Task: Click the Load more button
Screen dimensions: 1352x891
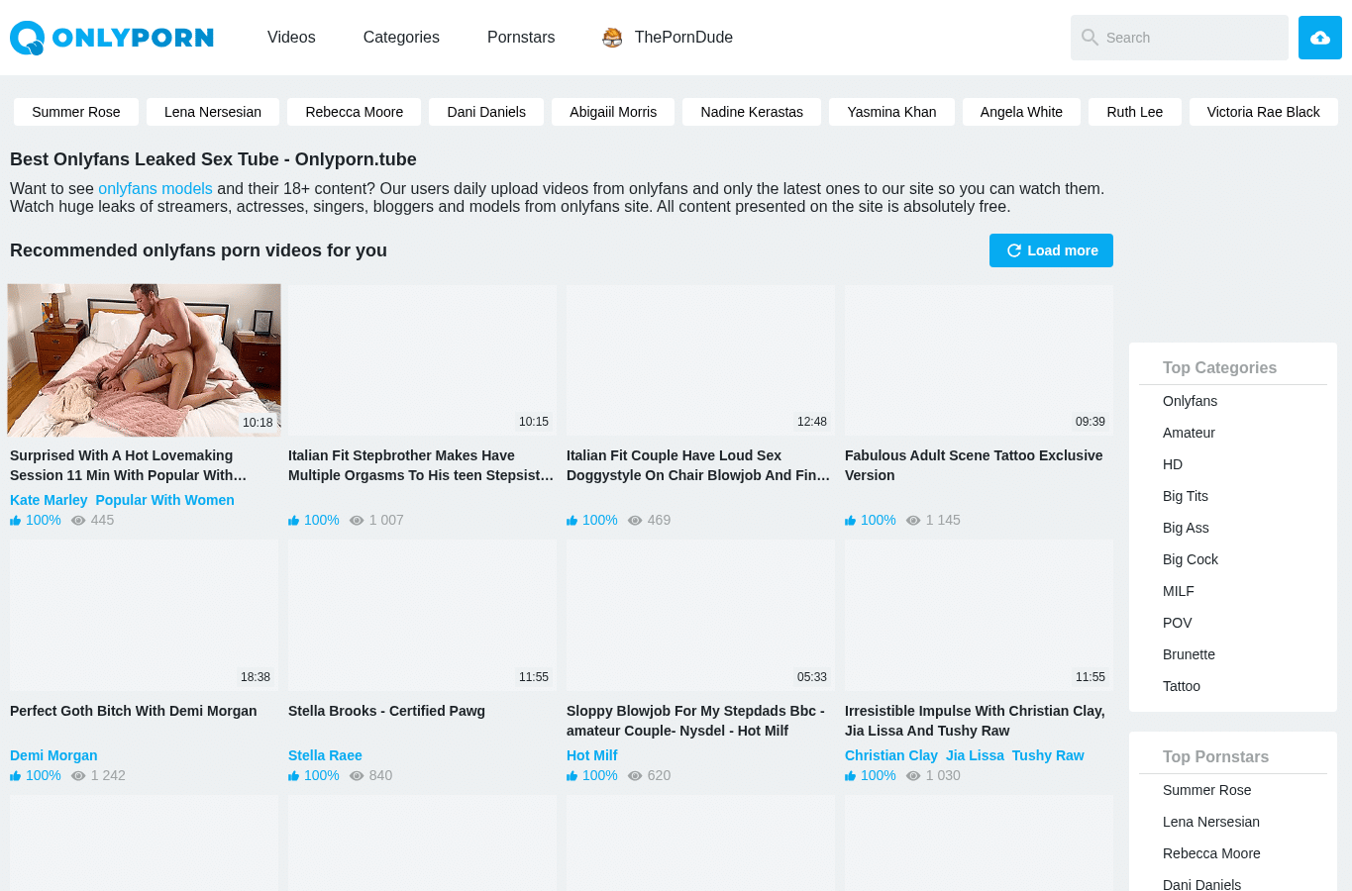Action: 1051,250
